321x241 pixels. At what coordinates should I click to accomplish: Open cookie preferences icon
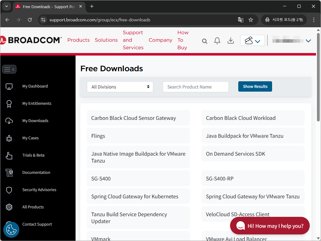click(x=11, y=229)
